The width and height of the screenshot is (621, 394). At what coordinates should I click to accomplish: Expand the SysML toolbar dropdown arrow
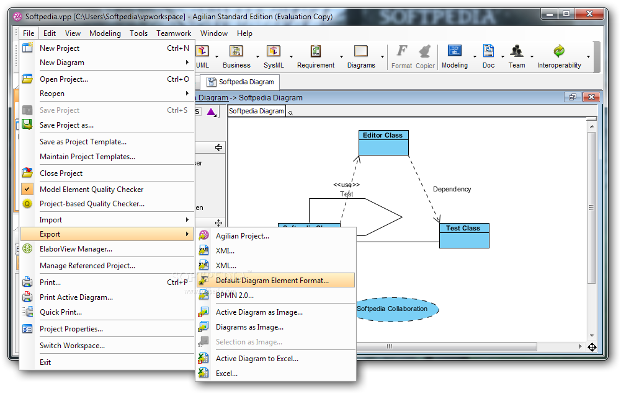291,56
